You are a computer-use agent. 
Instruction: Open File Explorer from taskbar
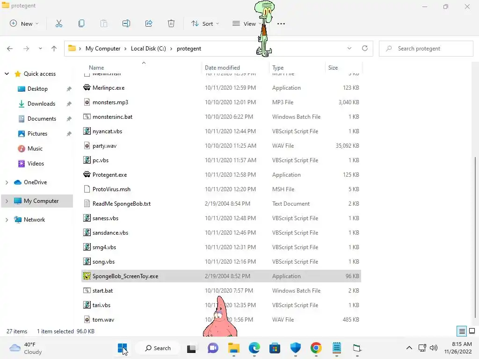pyautogui.click(x=234, y=348)
